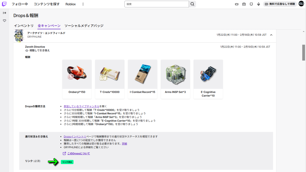Click the Twitch logo home icon
The height and width of the screenshot is (172, 306).
click(4, 4)
